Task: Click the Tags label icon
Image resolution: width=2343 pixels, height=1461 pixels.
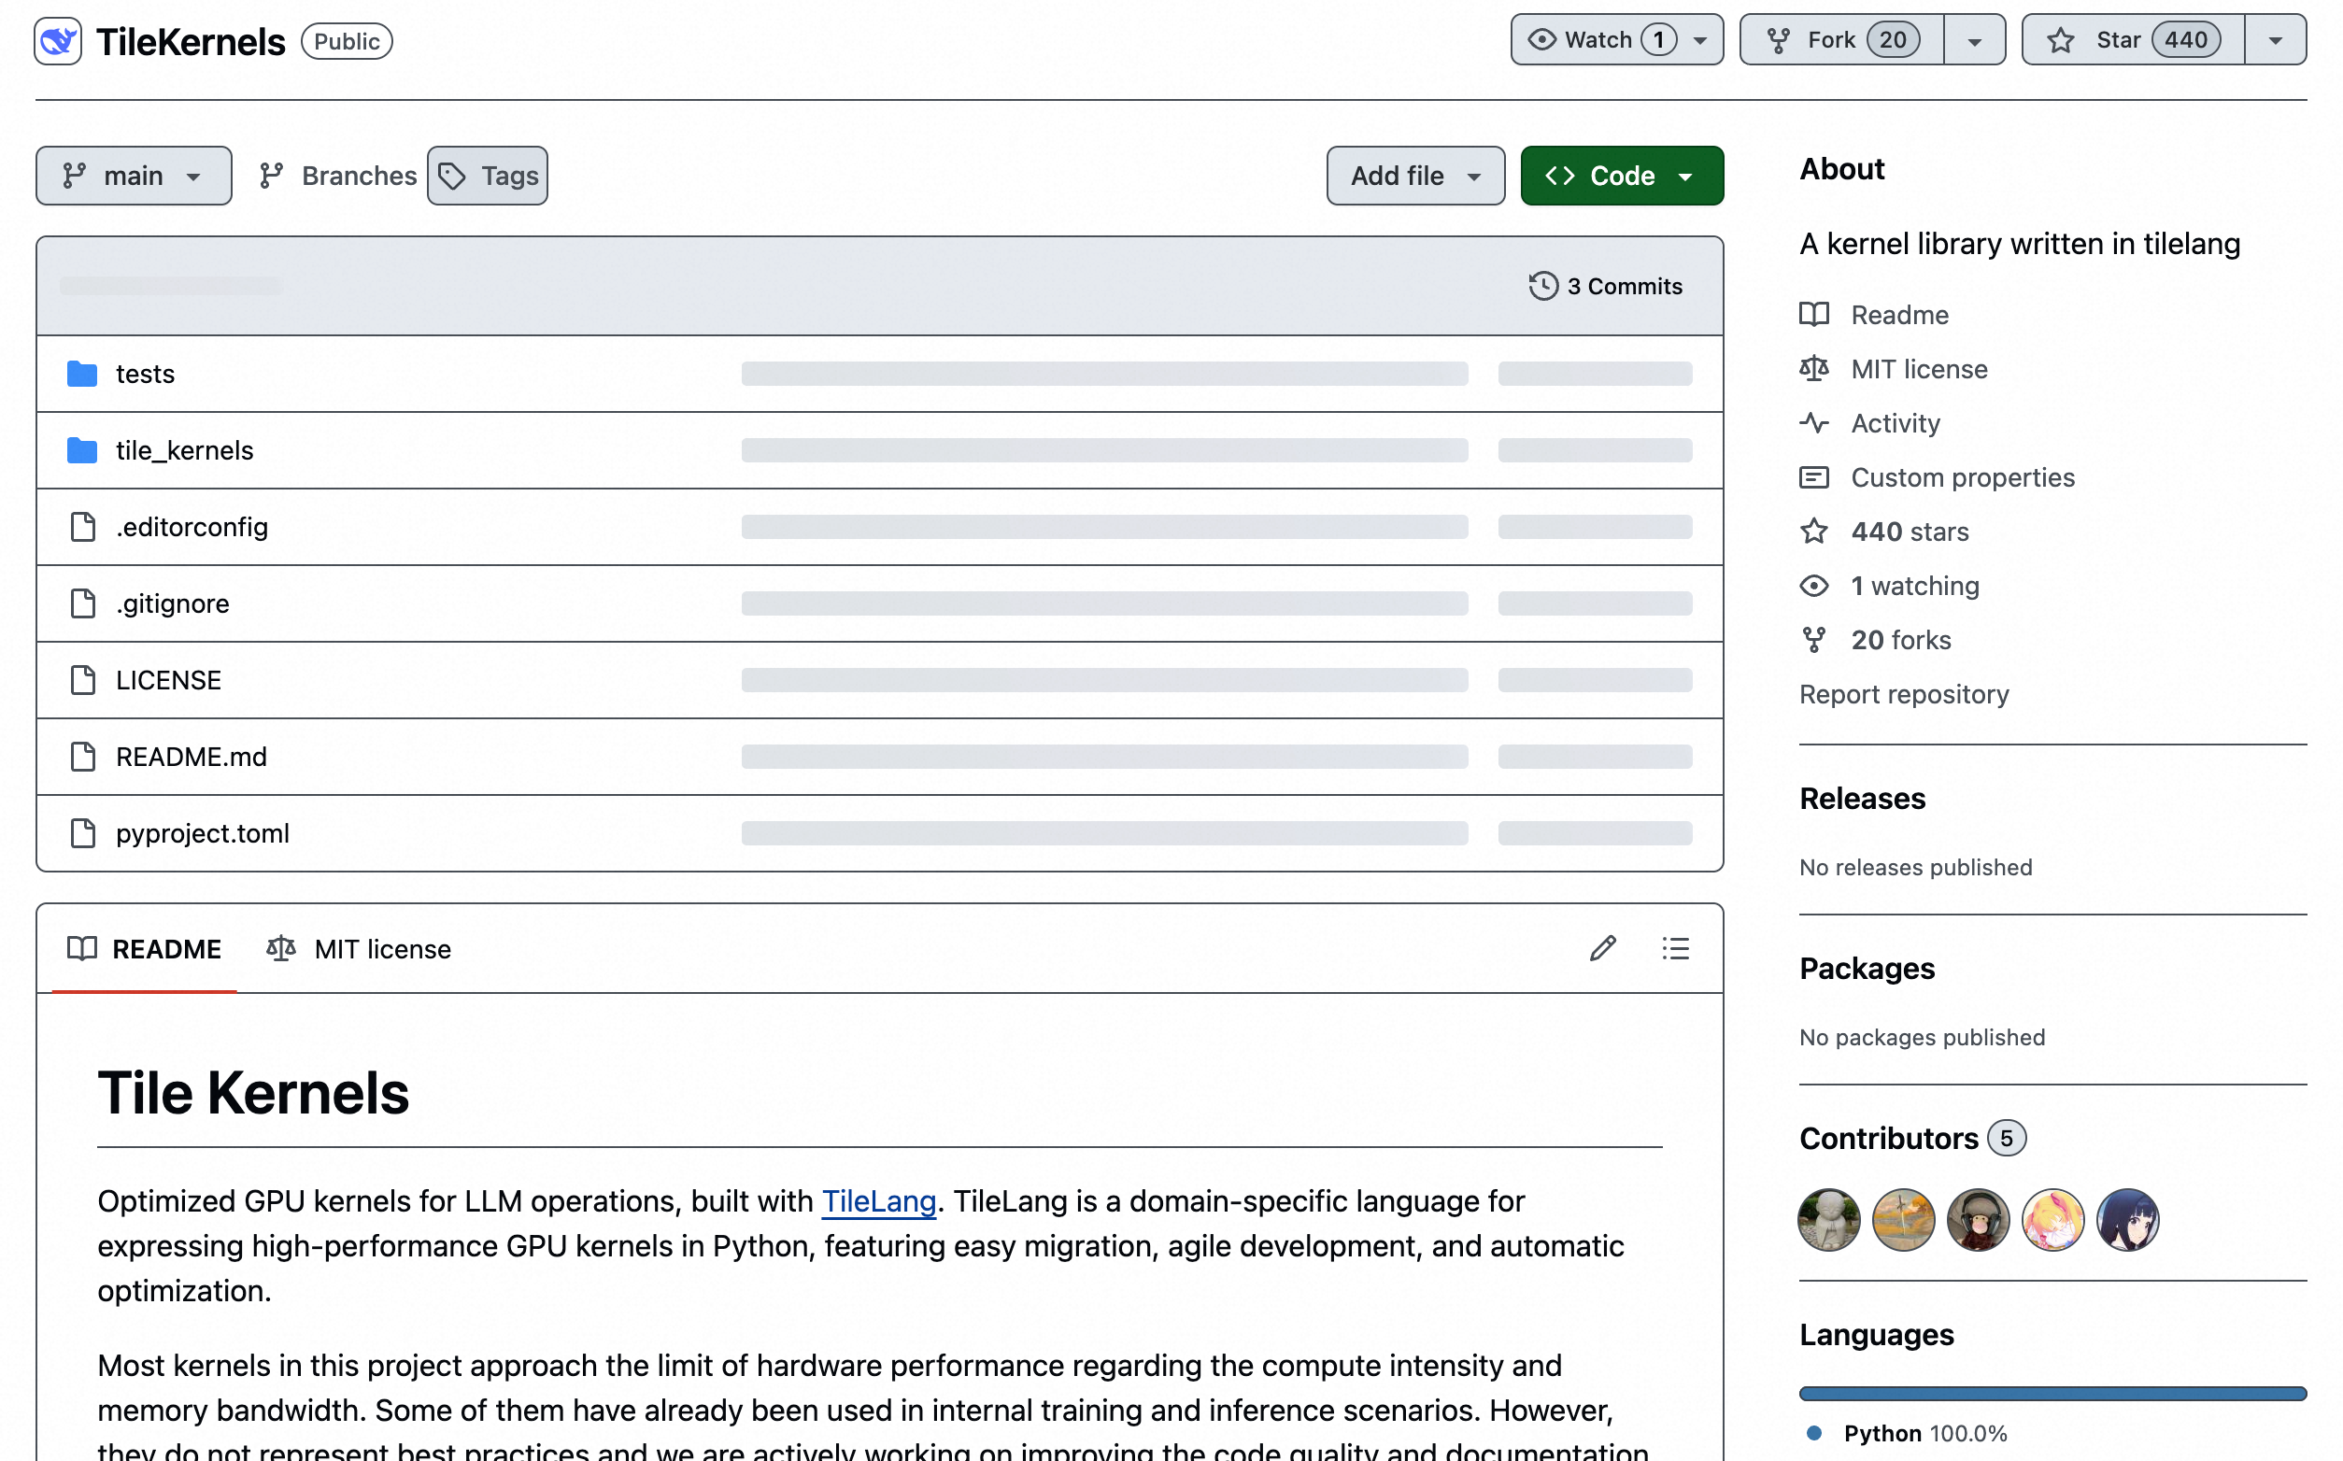Action: coord(452,176)
